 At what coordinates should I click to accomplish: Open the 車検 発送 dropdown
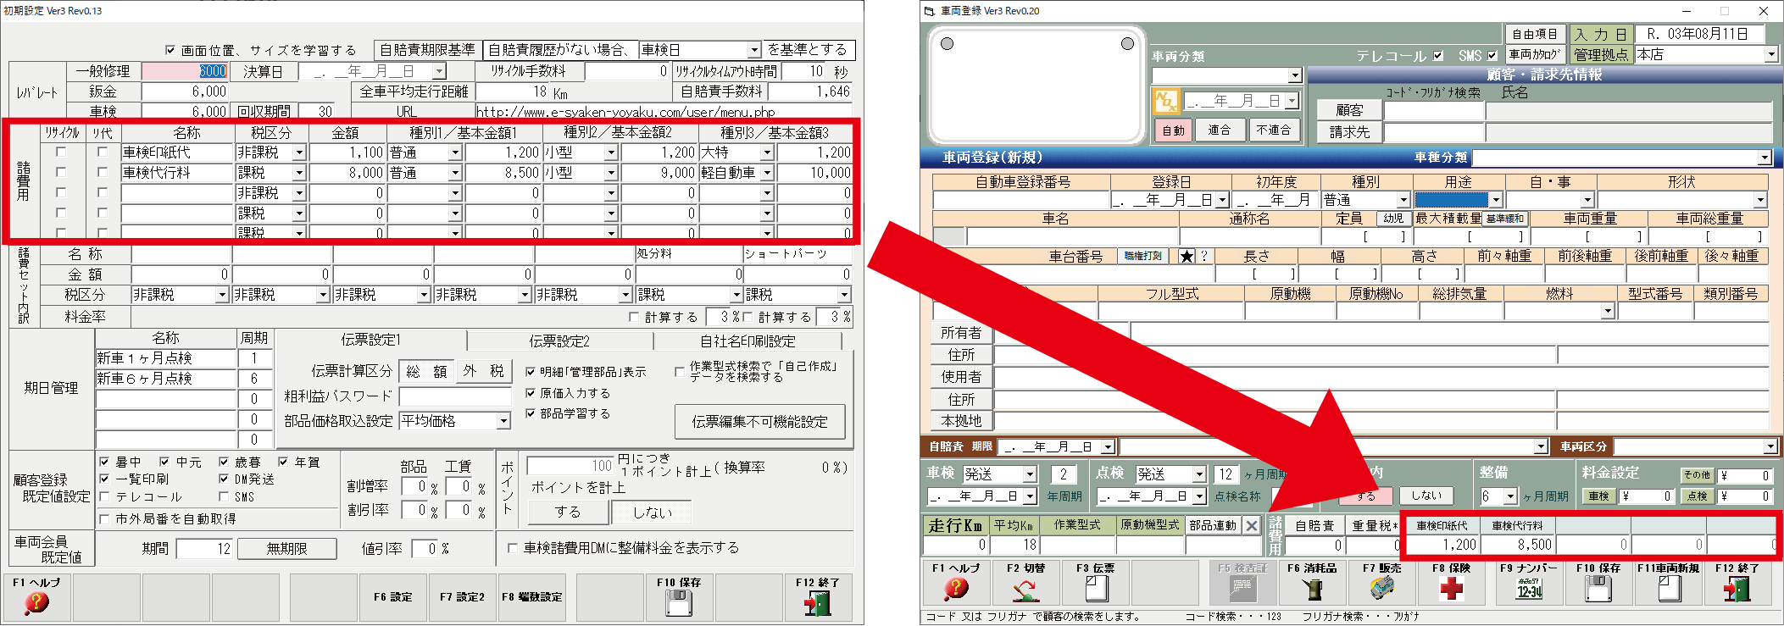(1030, 474)
